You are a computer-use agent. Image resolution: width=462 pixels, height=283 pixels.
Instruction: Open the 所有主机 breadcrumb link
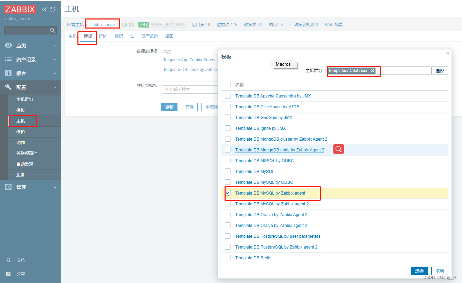pos(75,25)
